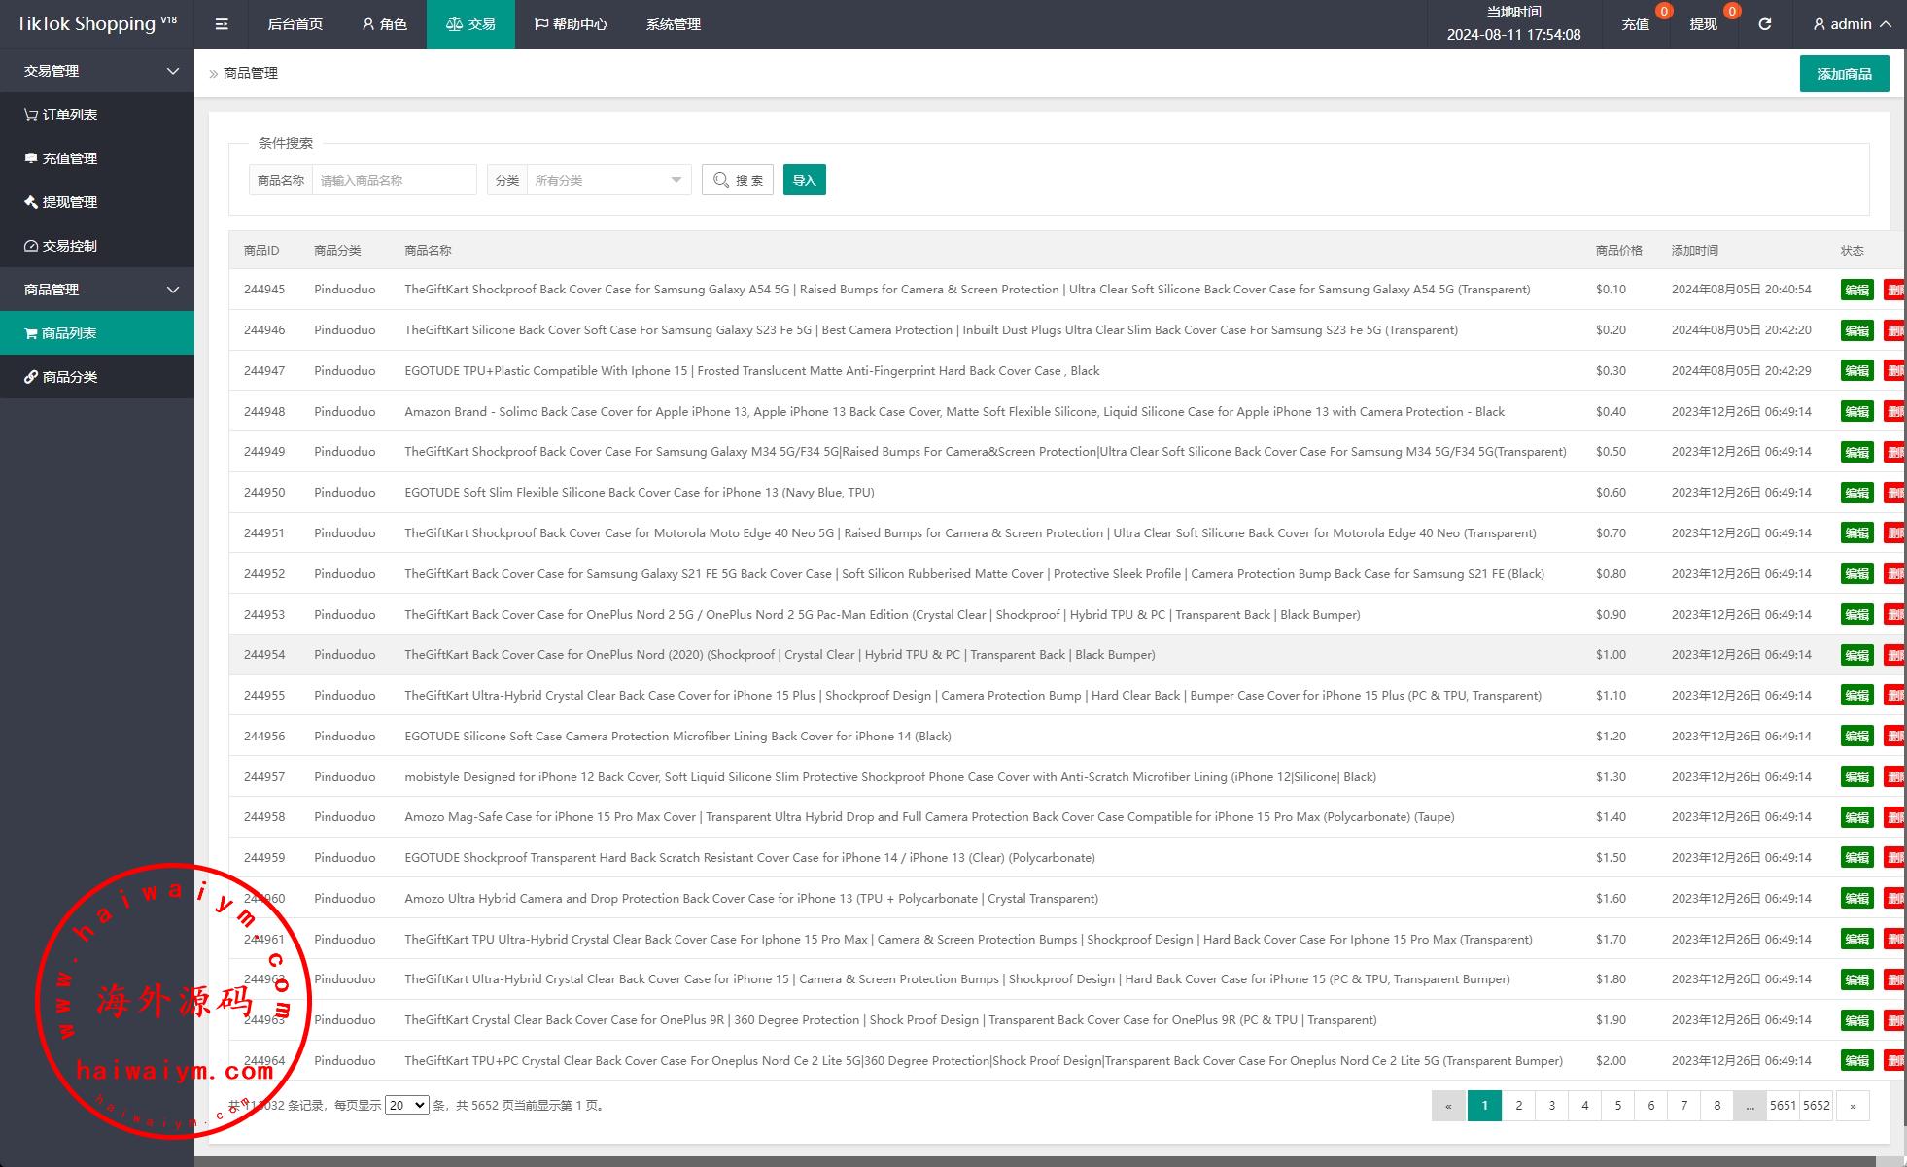Click the 充值 notification badge item

1636,24
